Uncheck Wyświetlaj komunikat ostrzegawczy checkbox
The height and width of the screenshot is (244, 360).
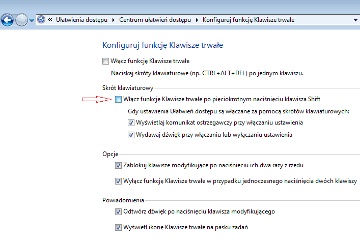point(131,123)
